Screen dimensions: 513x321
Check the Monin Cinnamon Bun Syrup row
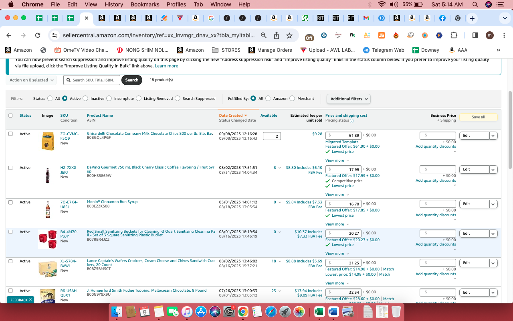tap(10, 202)
